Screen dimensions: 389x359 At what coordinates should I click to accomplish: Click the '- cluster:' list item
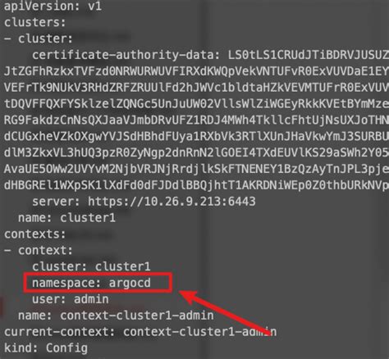(39, 39)
